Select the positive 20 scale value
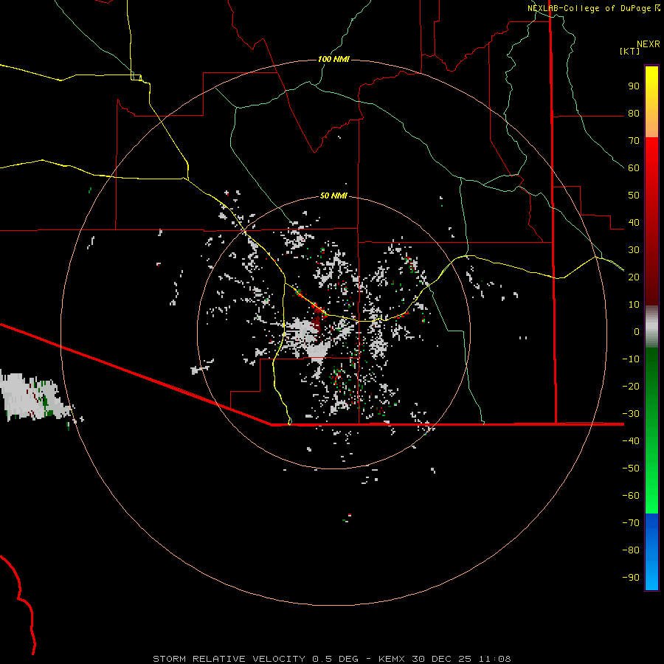The image size is (664, 664). [x=634, y=277]
